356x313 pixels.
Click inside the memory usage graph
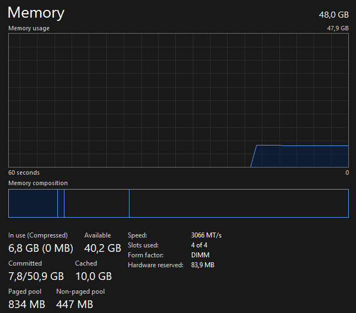179,100
